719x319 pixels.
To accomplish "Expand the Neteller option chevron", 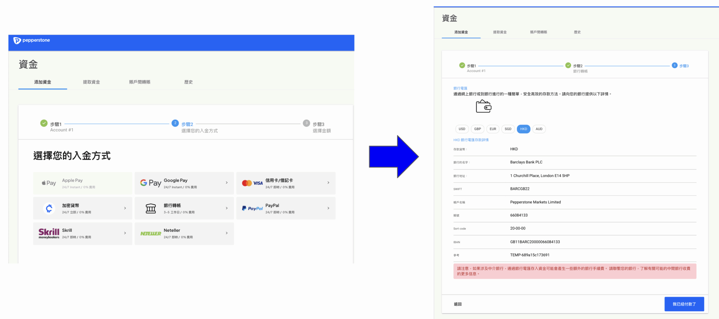I will tap(227, 233).
